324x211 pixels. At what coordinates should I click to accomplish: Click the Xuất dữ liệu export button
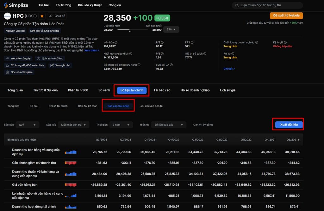(289, 125)
